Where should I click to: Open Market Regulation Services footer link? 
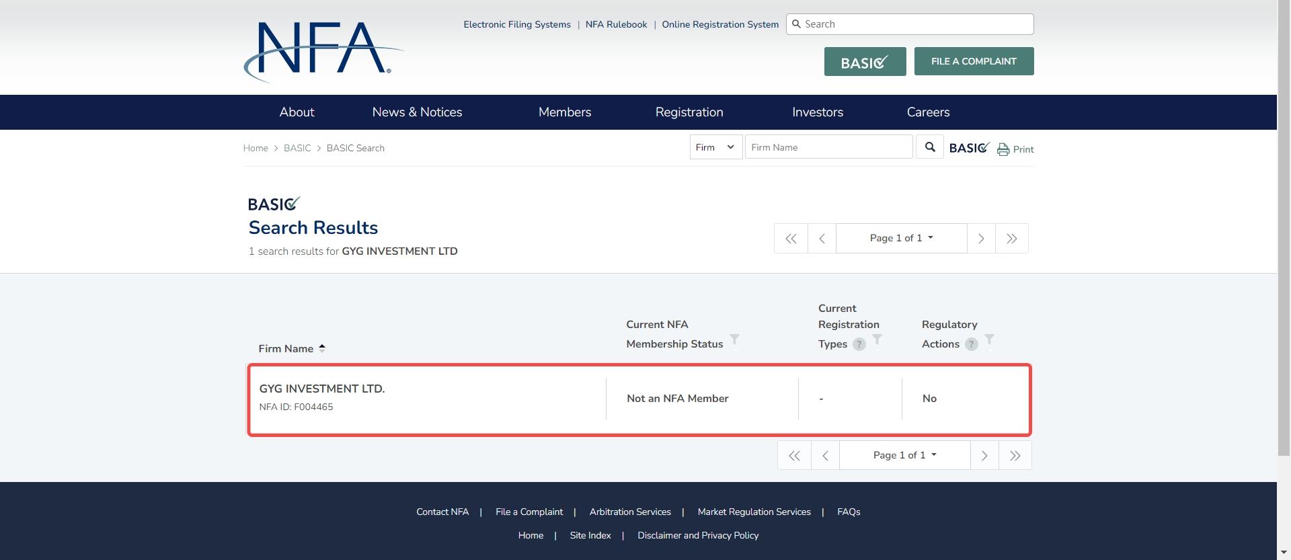pyautogui.click(x=754, y=512)
